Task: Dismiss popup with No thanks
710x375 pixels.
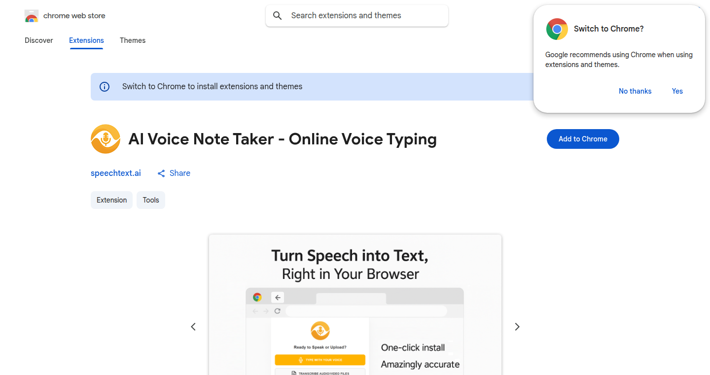Action: (x=635, y=91)
